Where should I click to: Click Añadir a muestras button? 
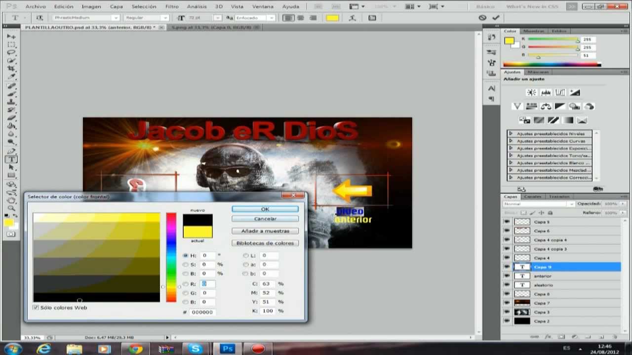click(x=265, y=231)
